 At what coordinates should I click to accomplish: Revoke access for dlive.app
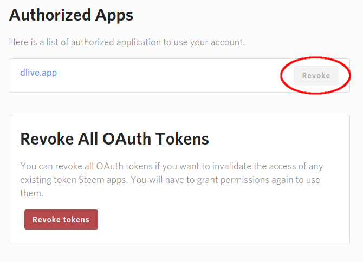pyautogui.click(x=316, y=76)
